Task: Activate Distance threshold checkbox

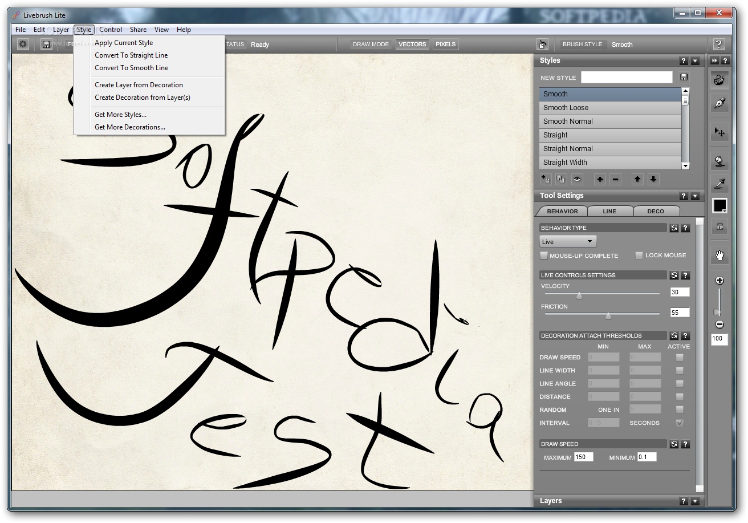Action: 679,397
